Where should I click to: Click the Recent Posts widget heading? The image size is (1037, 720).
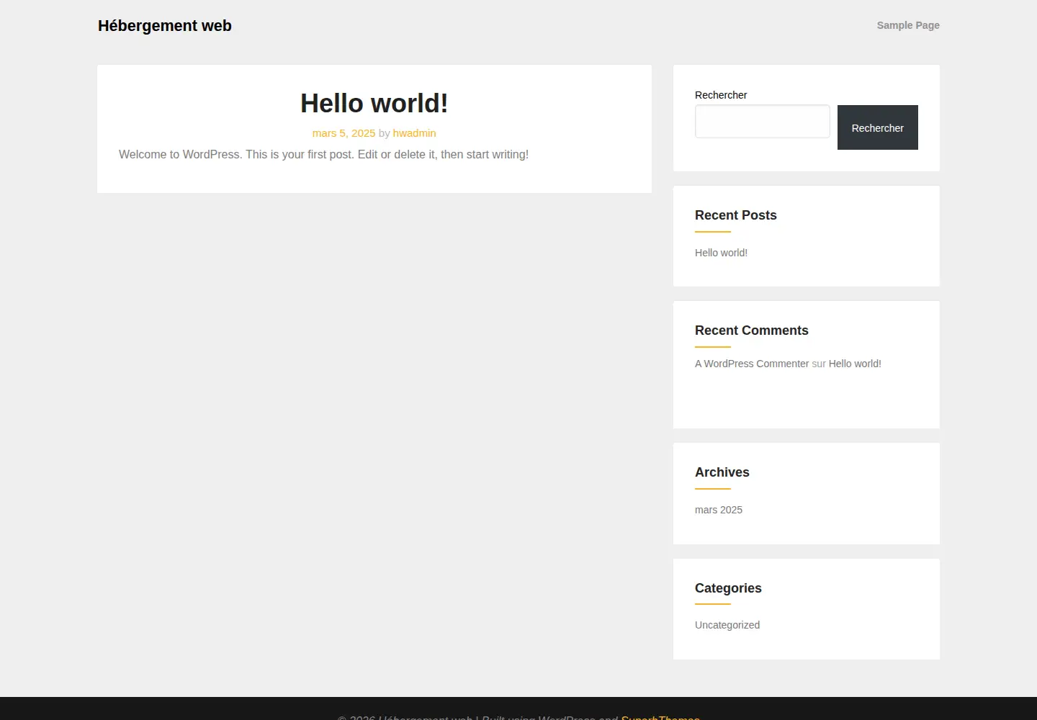(x=736, y=215)
